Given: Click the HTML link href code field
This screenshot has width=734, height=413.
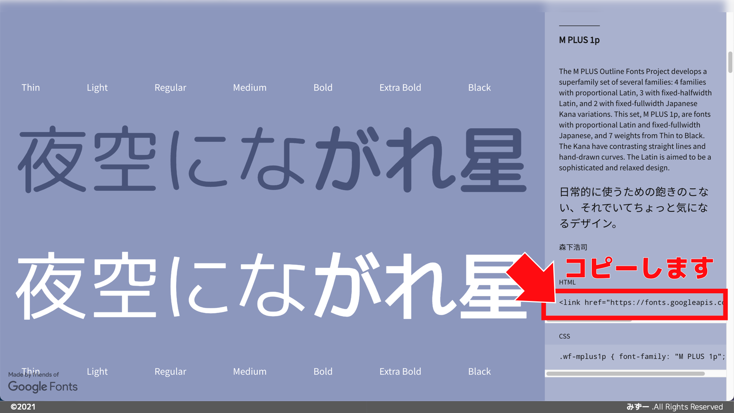Looking at the screenshot, I should pos(635,303).
